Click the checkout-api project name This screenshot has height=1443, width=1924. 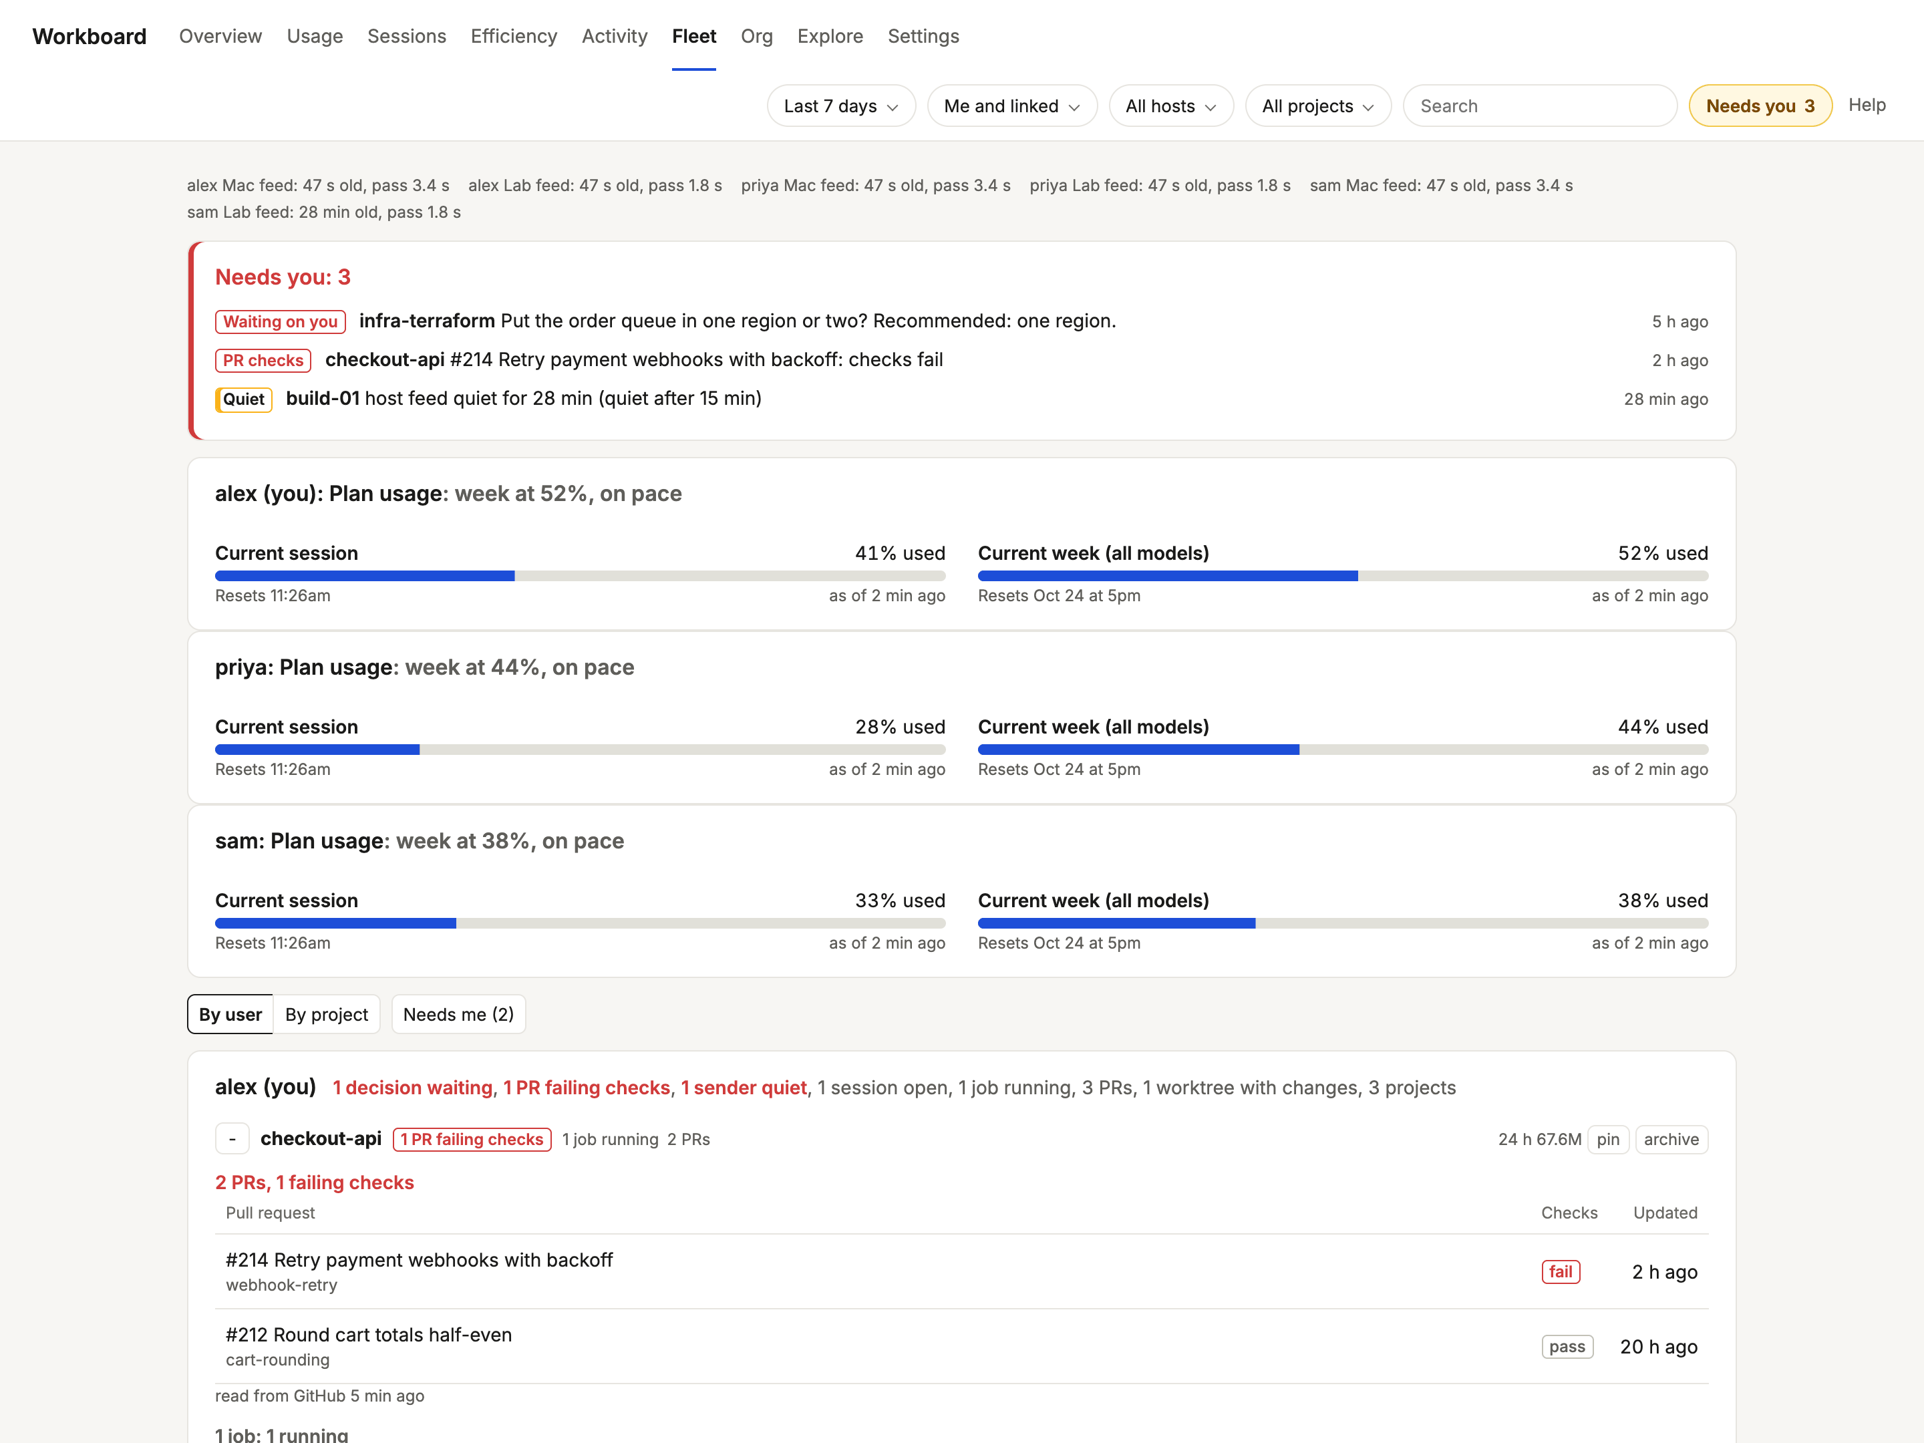coord(321,1138)
